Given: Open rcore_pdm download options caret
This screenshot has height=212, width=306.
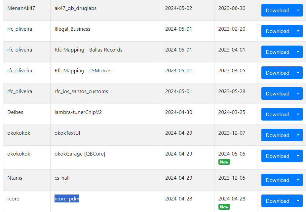Looking at the screenshot, I should click(298, 201).
